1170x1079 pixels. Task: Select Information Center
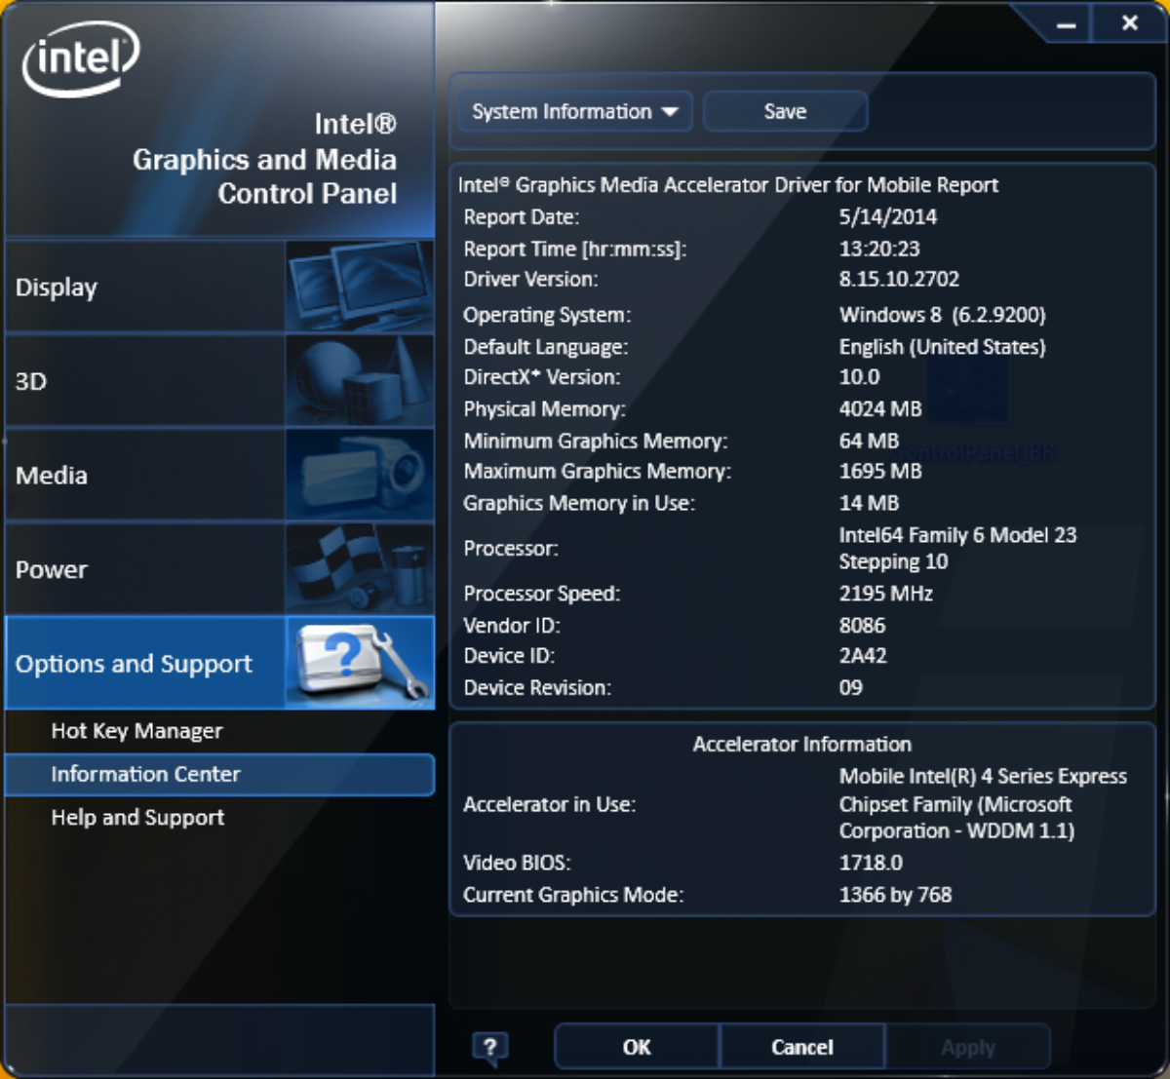click(219, 775)
